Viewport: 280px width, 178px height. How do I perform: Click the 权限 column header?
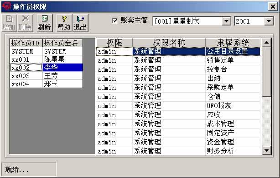pos(114,43)
